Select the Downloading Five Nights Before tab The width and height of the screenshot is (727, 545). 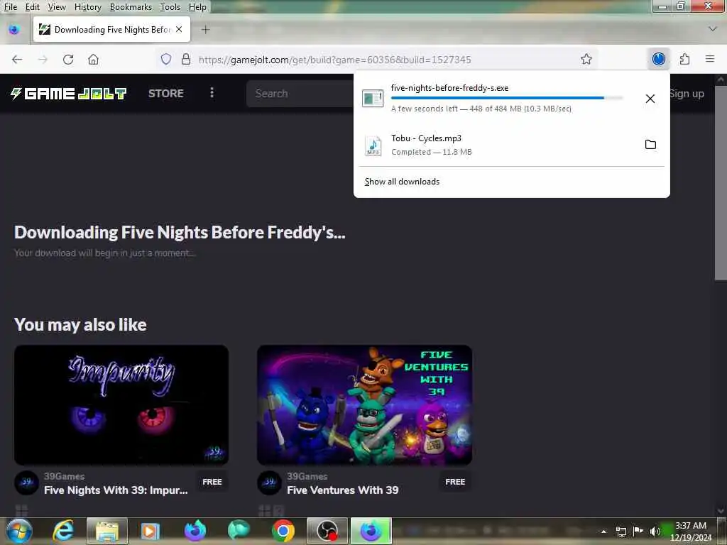[111, 29]
